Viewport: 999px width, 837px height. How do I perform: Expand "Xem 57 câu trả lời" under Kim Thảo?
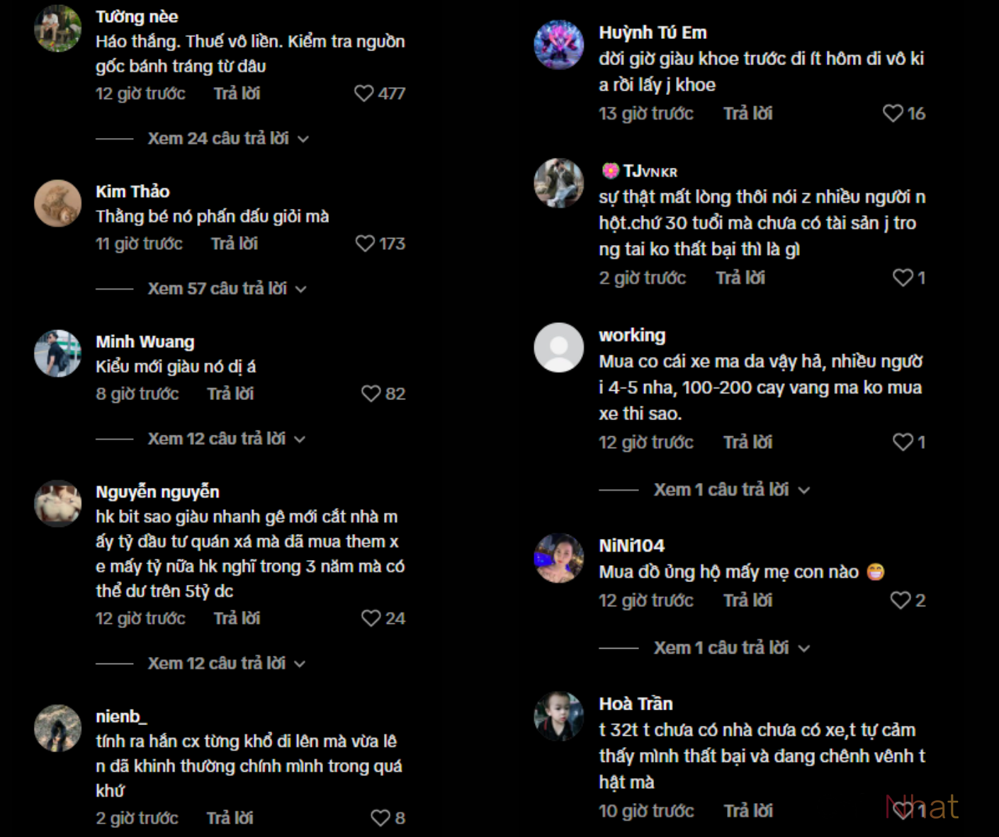point(227,289)
